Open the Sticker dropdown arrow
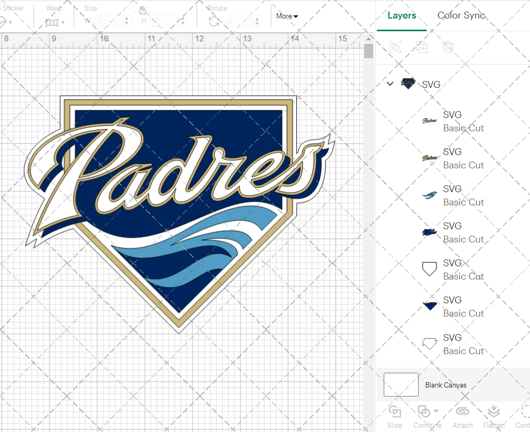 pyautogui.click(x=11, y=23)
